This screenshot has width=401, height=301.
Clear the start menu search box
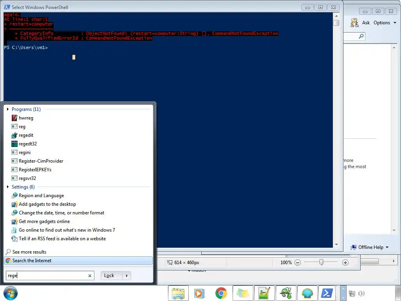point(90,276)
